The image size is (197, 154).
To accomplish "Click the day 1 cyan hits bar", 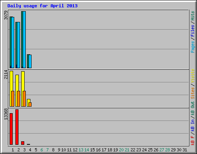I will click(13, 42).
